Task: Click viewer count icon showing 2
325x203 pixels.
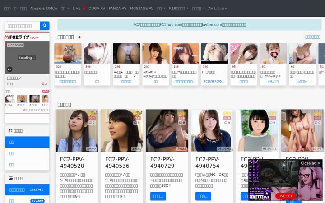Action: pyautogui.click(x=43, y=84)
